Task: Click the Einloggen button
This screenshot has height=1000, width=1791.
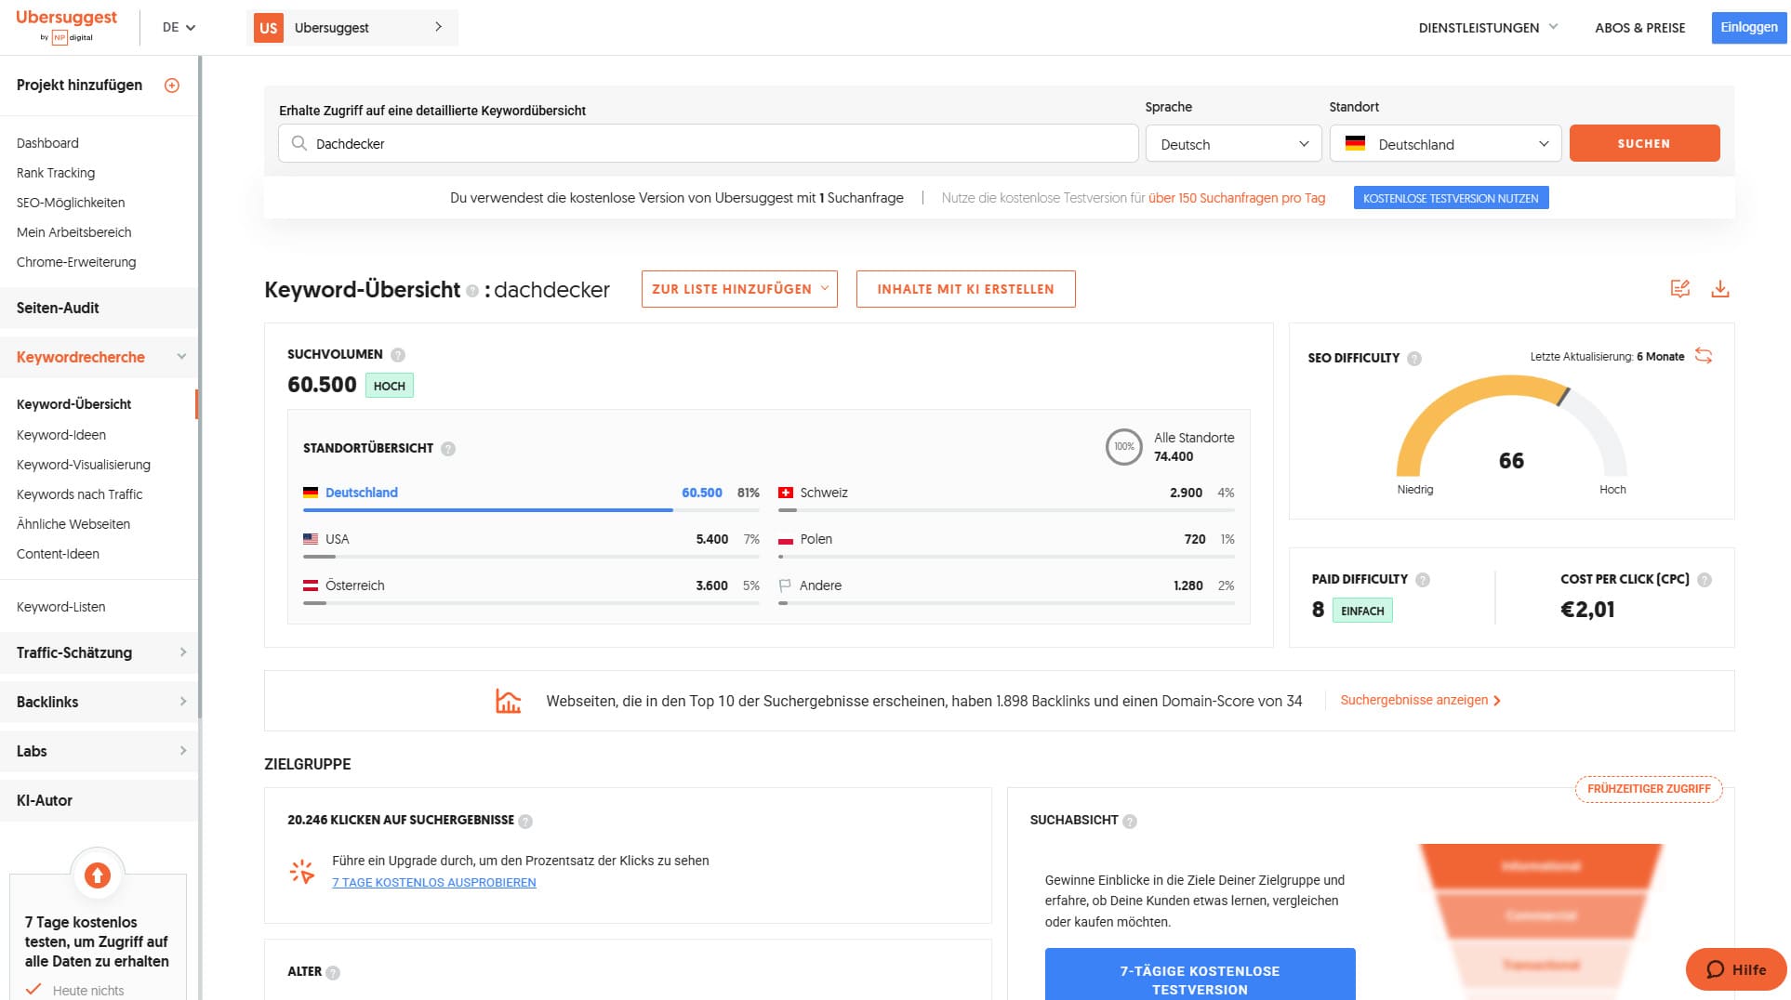Action: click(x=1748, y=28)
